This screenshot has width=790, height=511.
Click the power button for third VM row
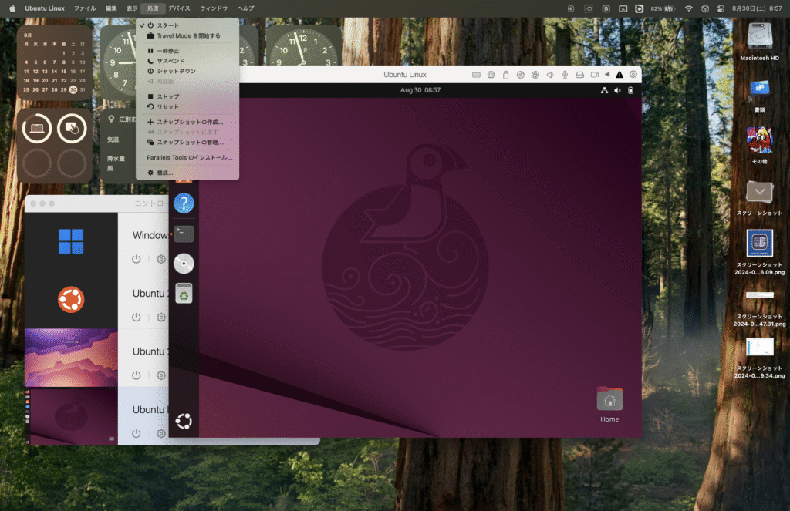tap(136, 375)
